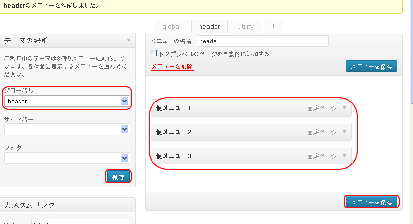Collapse the テーマの場所 panel arrow
The height and width of the screenshot is (224, 413).
tap(129, 41)
